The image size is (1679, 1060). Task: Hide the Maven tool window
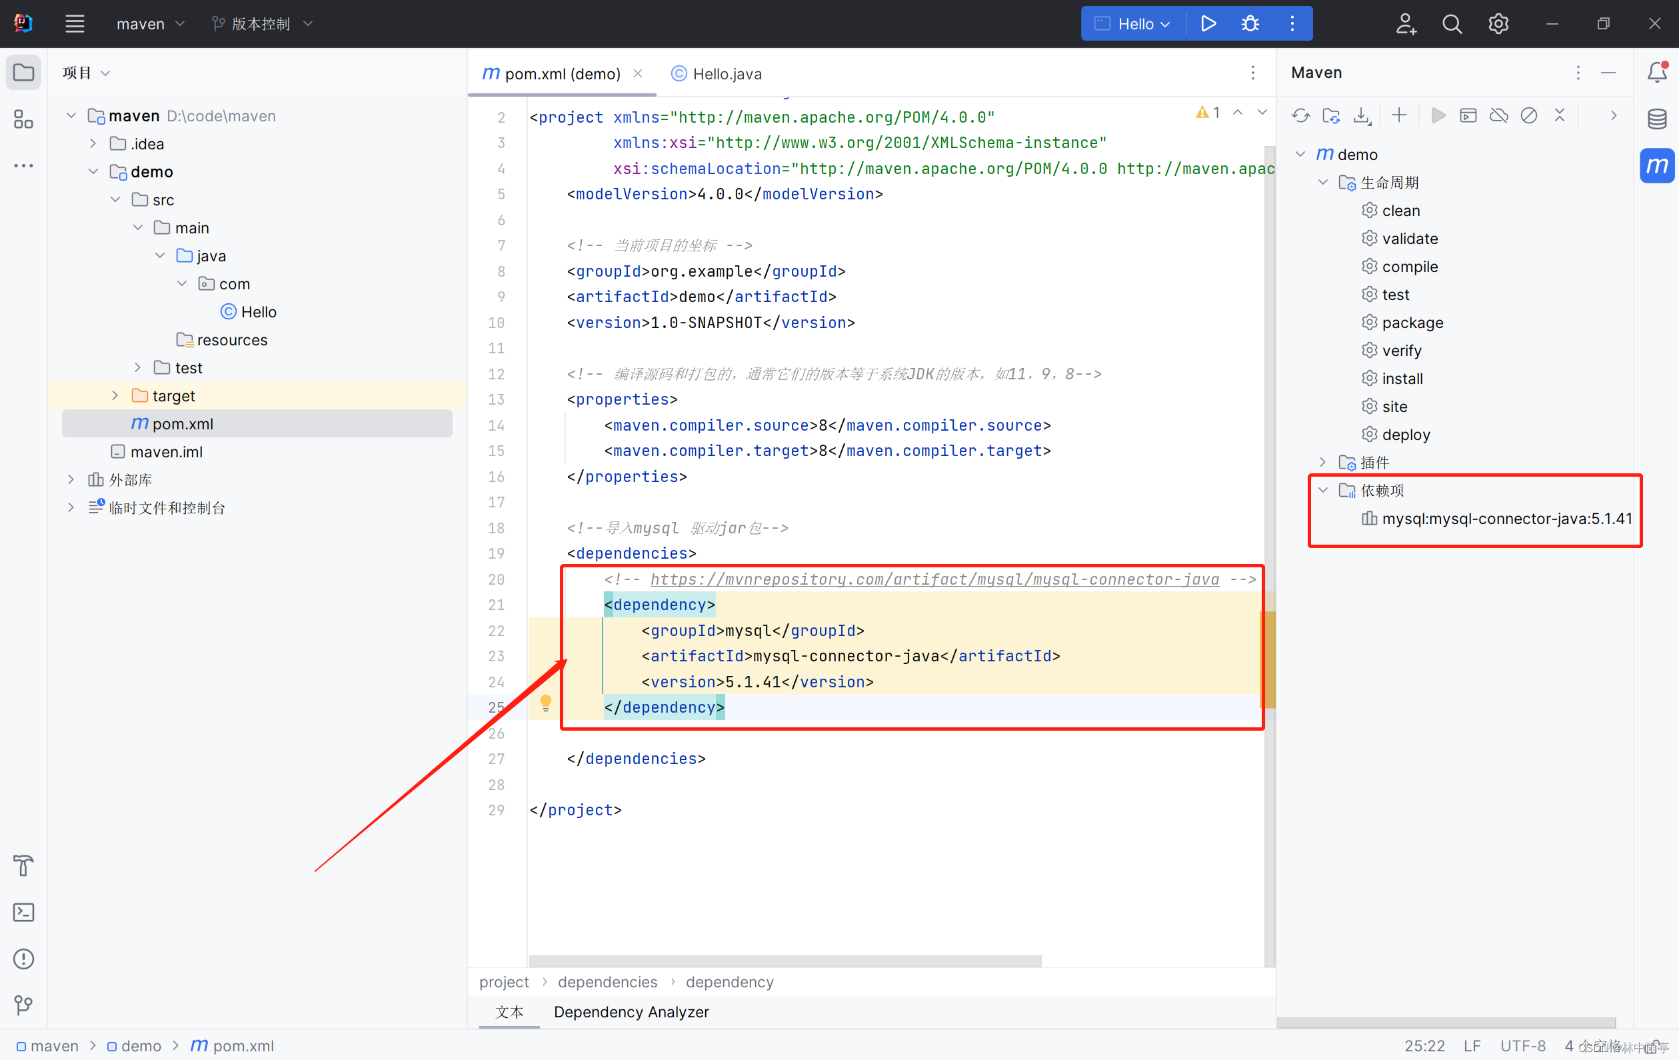[1608, 73]
